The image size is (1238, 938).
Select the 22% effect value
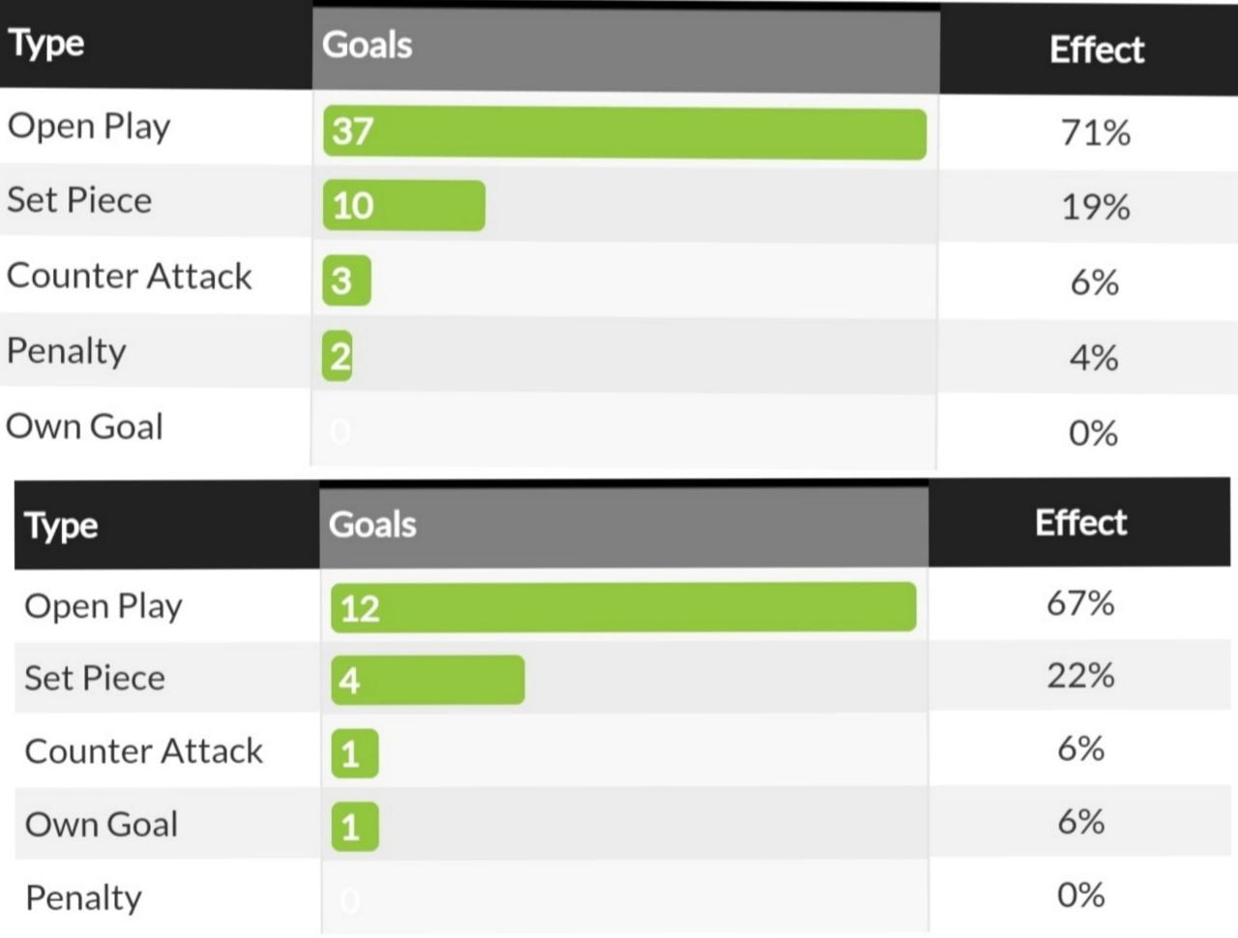[x=1080, y=675]
